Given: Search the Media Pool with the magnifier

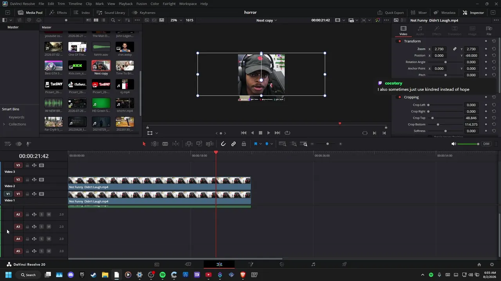Looking at the screenshot, I should [113, 20].
